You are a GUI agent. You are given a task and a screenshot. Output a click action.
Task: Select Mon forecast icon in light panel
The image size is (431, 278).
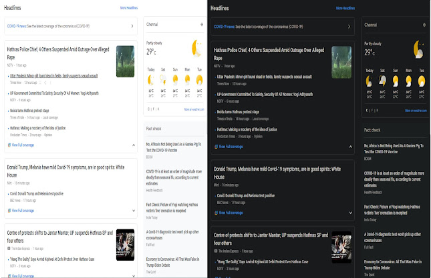coord(187,80)
